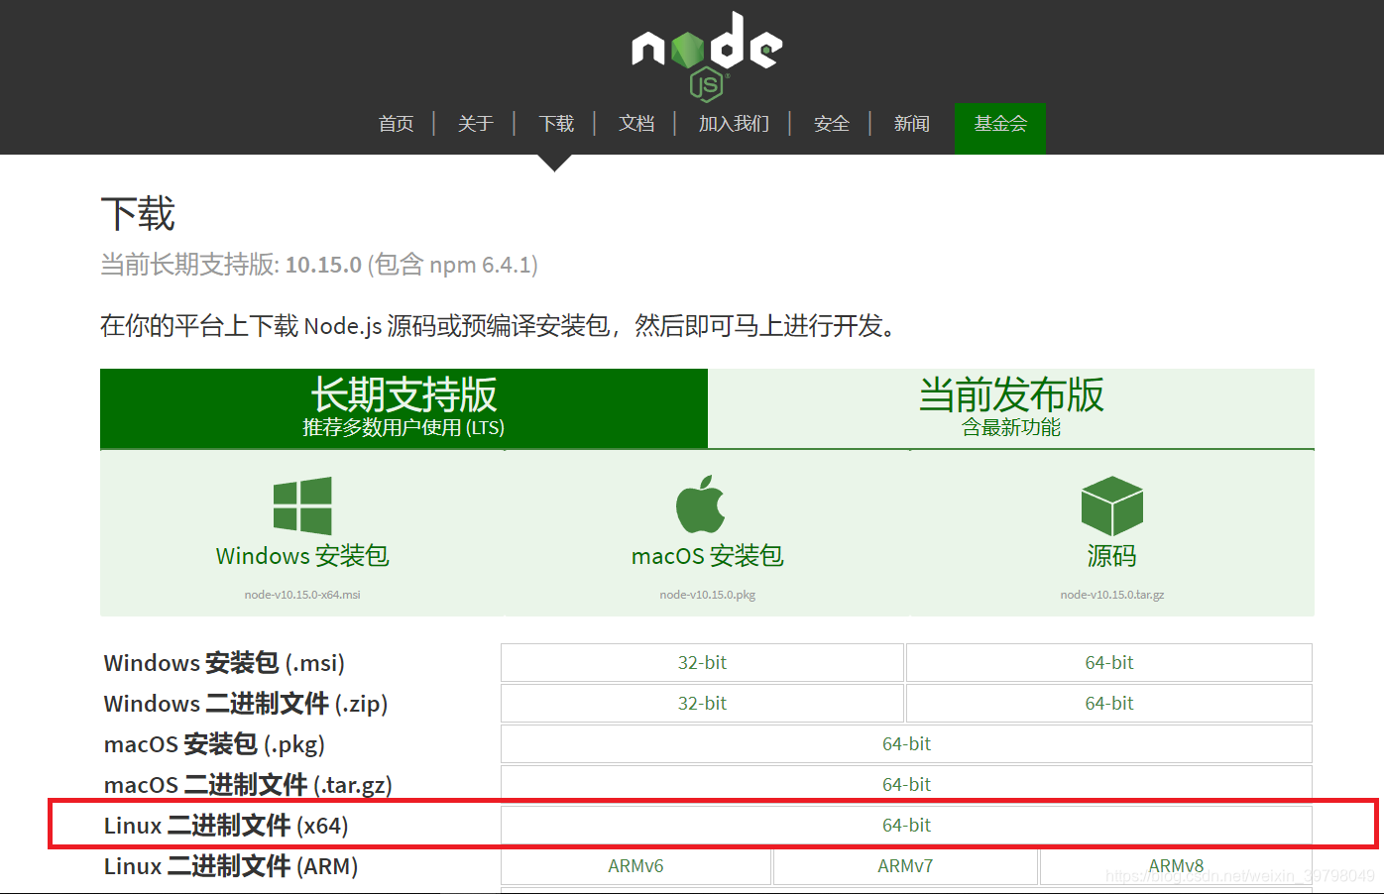Click node-v10.15.0.tar.gz filename text
This screenshot has width=1384, height=894.
tap(1112, 595)
